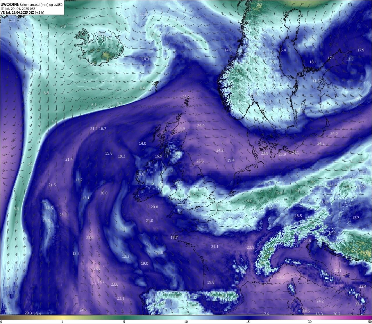This screenshot has height=324, width=372.
Task: Click the '30' tick label on the color scale
Action: pos(310,322)
